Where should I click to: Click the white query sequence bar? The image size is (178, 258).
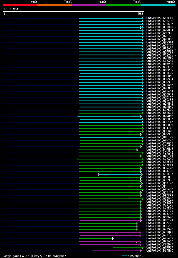(73, 11)
